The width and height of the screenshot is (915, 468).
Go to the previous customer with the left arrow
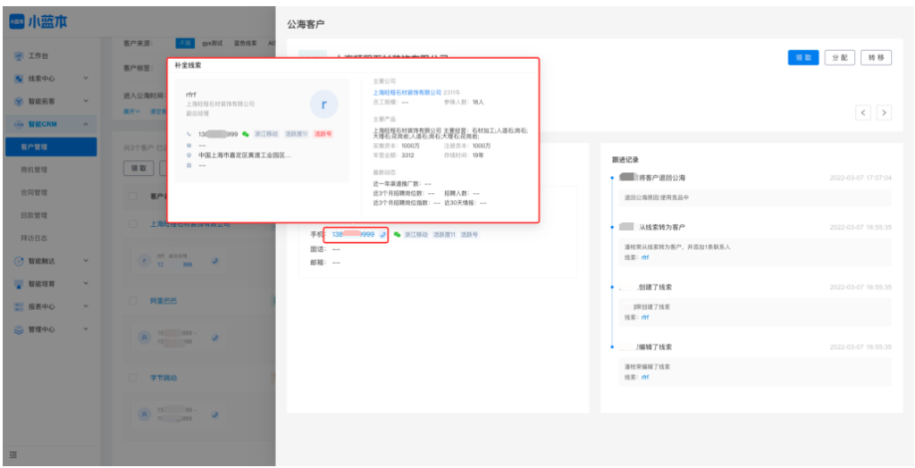coord(862,113)
